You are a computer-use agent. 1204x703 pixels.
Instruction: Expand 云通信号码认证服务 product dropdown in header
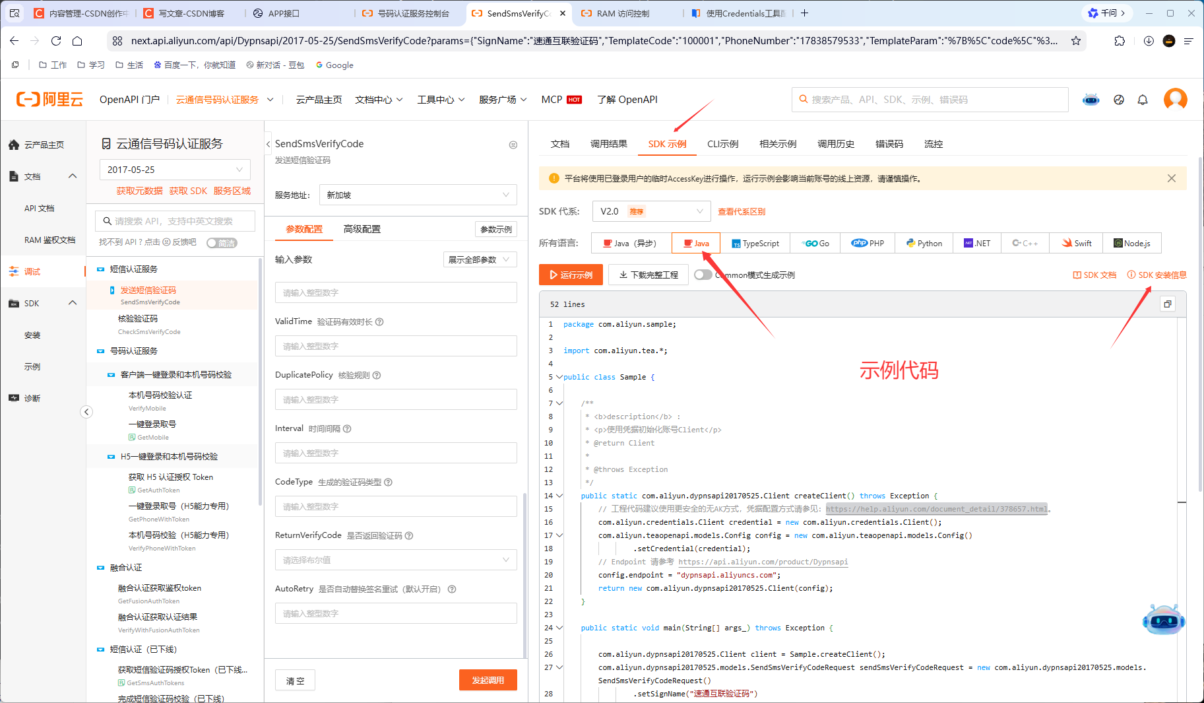270,100
